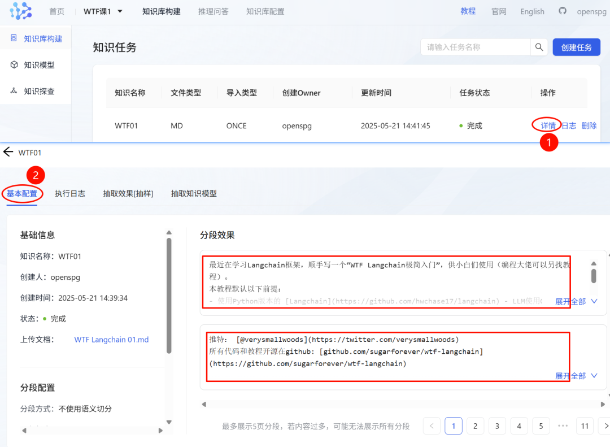Viewport: 610px width, 447px height.
Task: Click the 知识库构建 sidebar icon
Action: click(x=14, y=38)
